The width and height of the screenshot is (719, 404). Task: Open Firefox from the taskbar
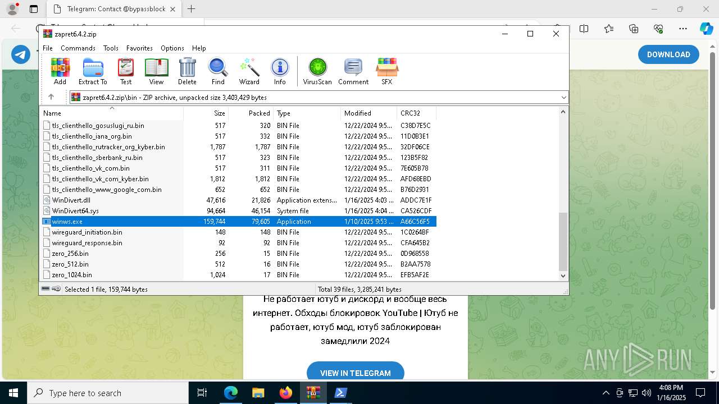pos(285,393)
